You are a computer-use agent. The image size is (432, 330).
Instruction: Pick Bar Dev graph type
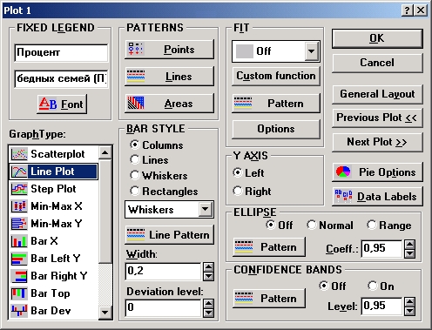[54, 311]
